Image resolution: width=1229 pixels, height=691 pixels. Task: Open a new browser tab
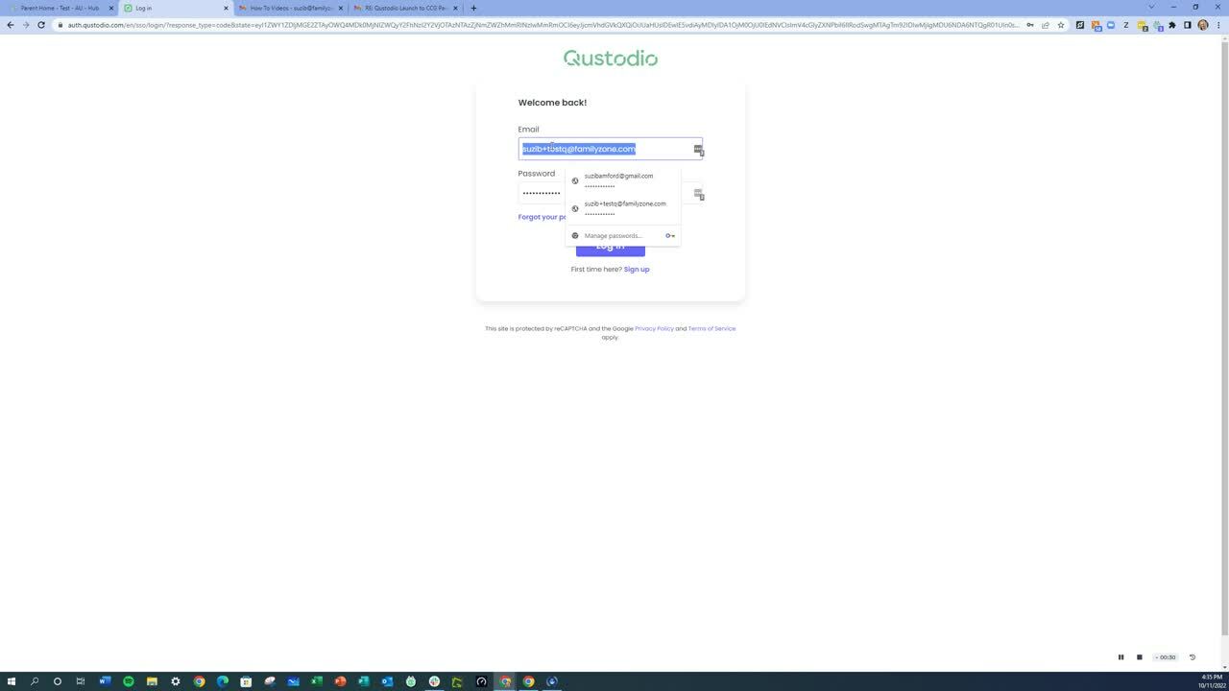tap(473, 8)
